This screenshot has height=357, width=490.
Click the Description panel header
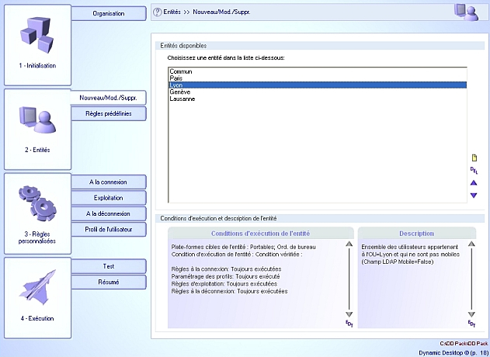tap(416, 234)
